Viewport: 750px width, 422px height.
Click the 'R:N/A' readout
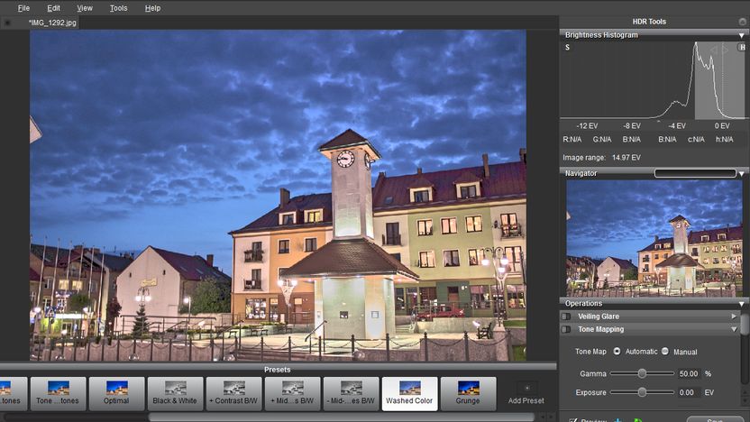(572, 139)
